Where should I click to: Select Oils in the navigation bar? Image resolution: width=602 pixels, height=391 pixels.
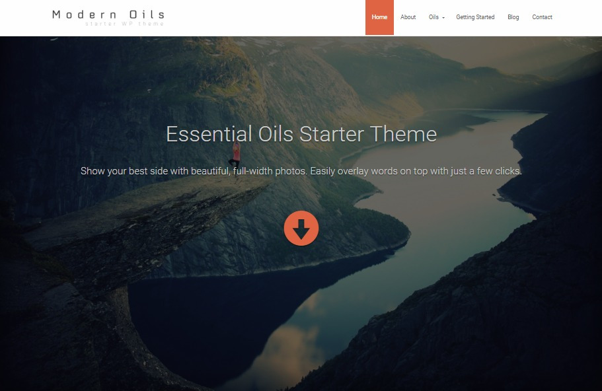433,17
